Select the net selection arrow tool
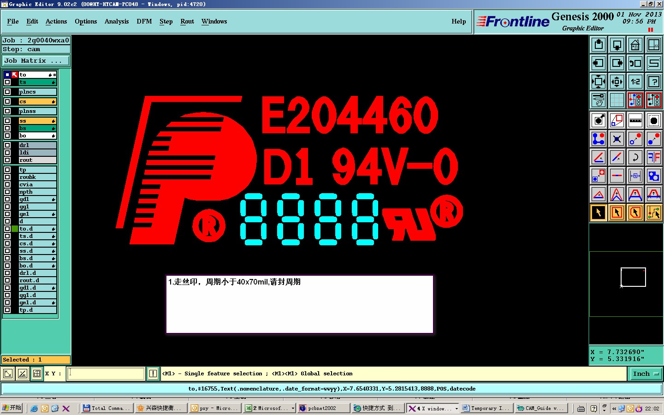Viewport: 664px width, 415px height. [654, 213]
